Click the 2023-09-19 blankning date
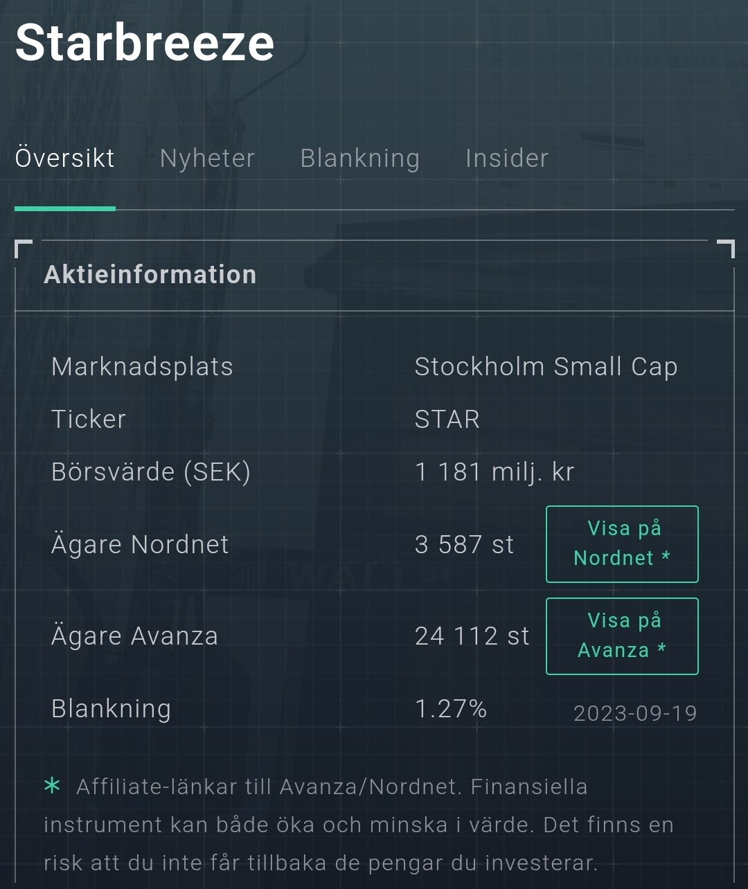The height and width of the screenshot is (889, 748). tap(635, 713)
